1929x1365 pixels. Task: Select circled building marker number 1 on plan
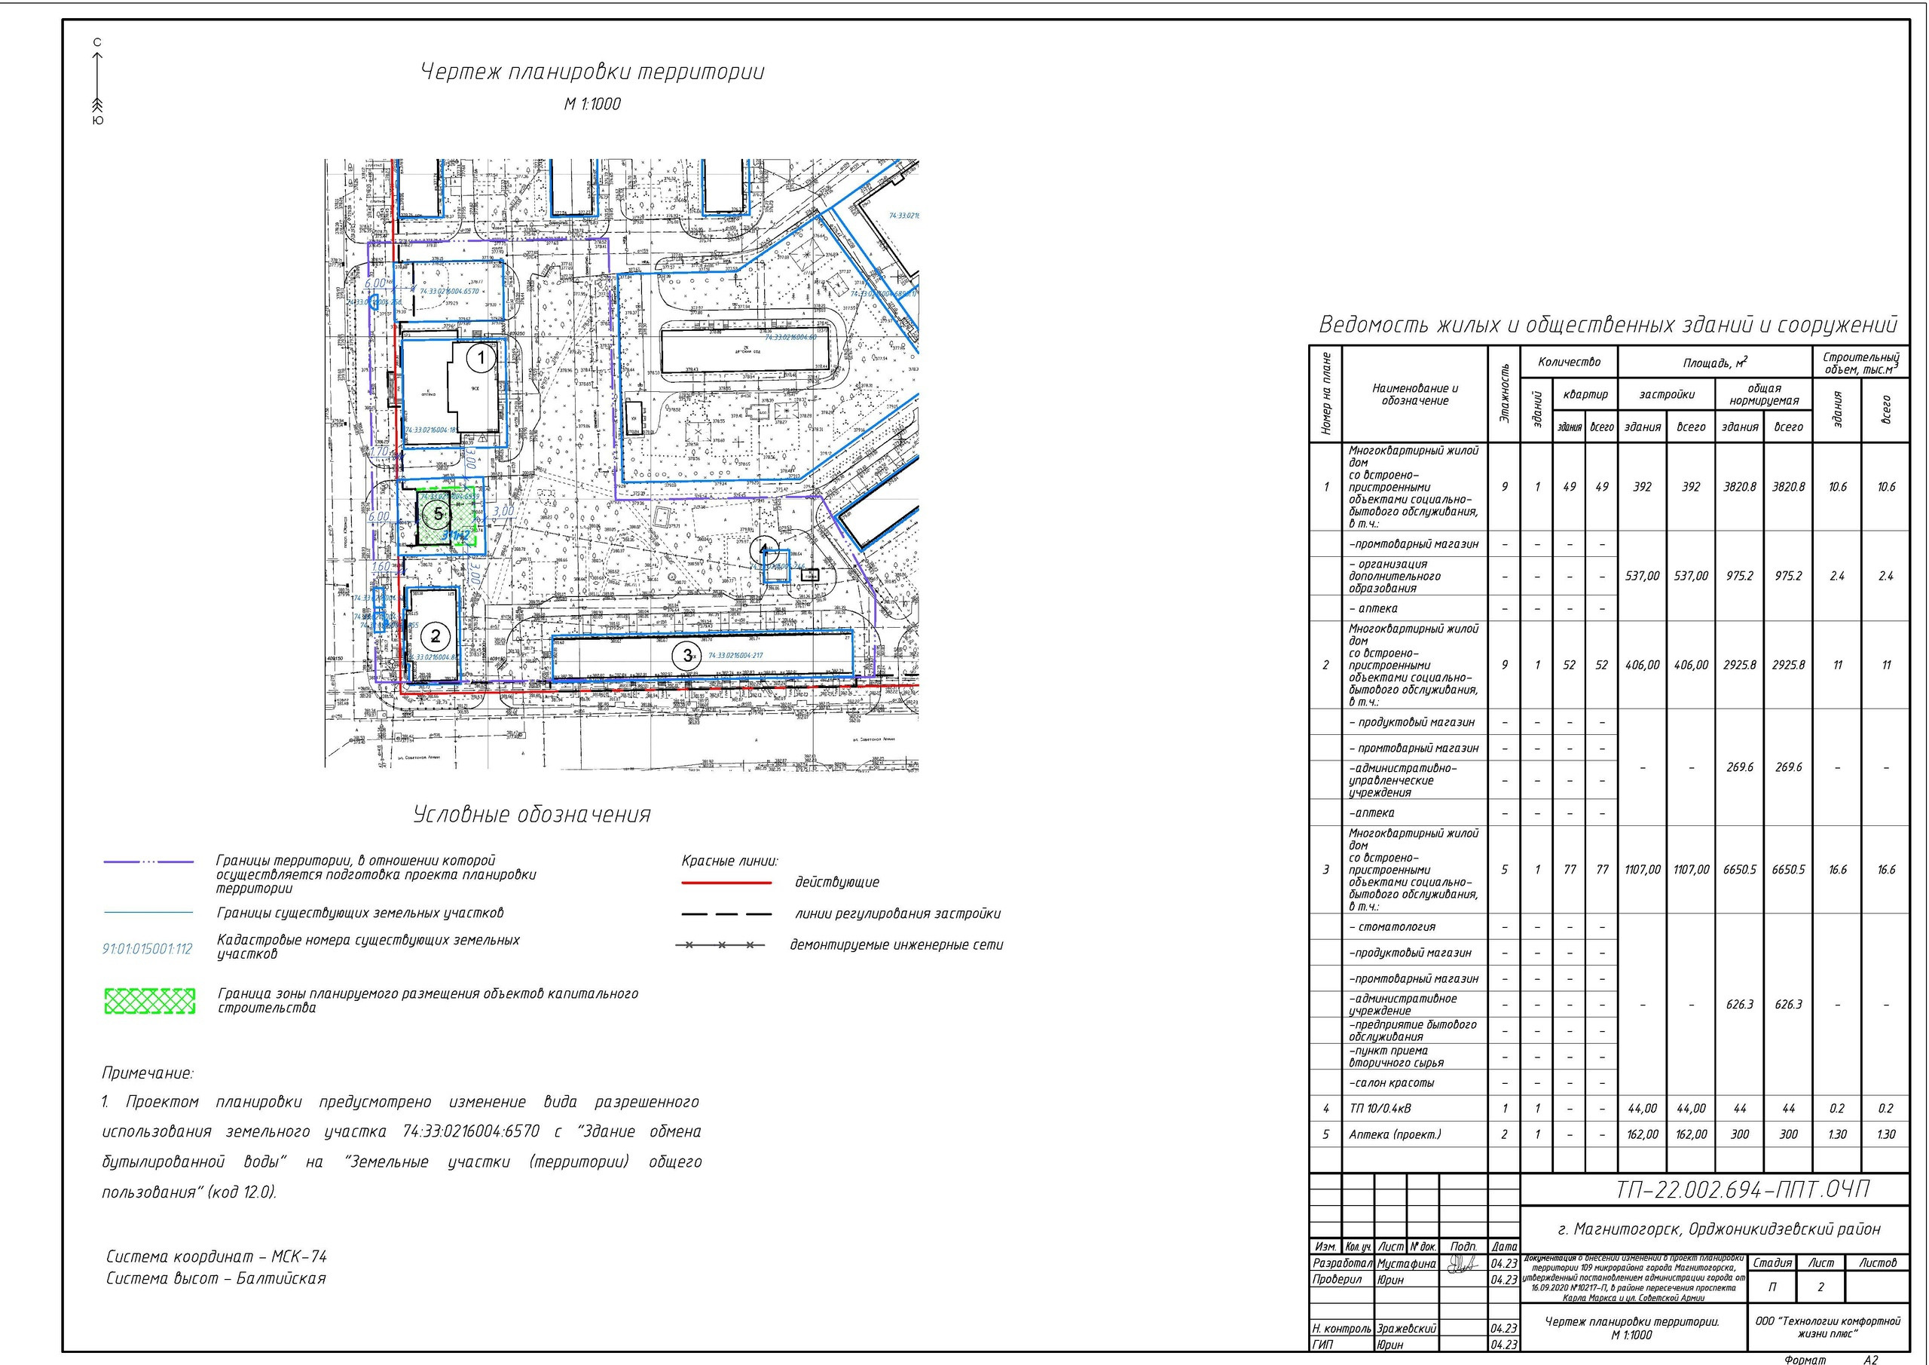[x=481, y=358]
